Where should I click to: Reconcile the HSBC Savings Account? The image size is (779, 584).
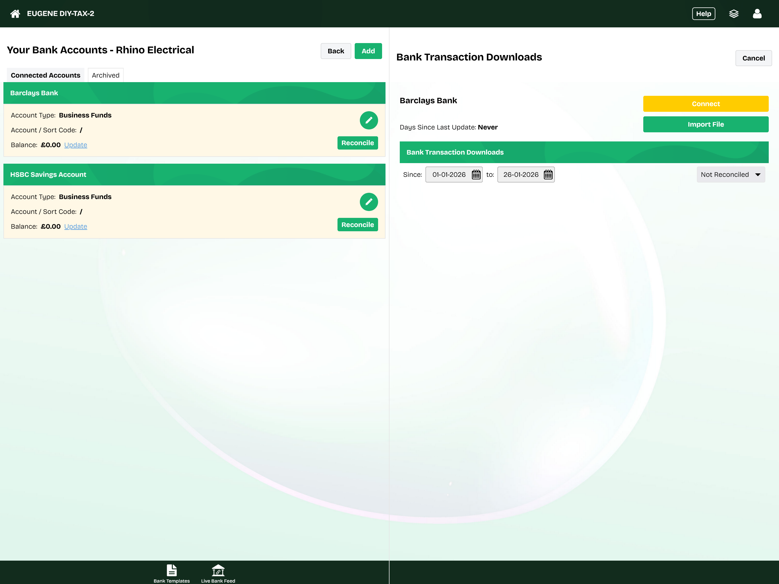click(358, 225)
